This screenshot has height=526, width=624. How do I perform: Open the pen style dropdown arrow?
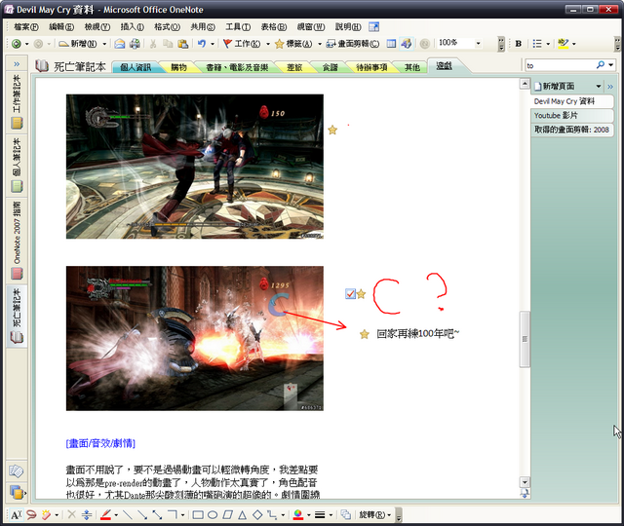click(x=116, y=515)
